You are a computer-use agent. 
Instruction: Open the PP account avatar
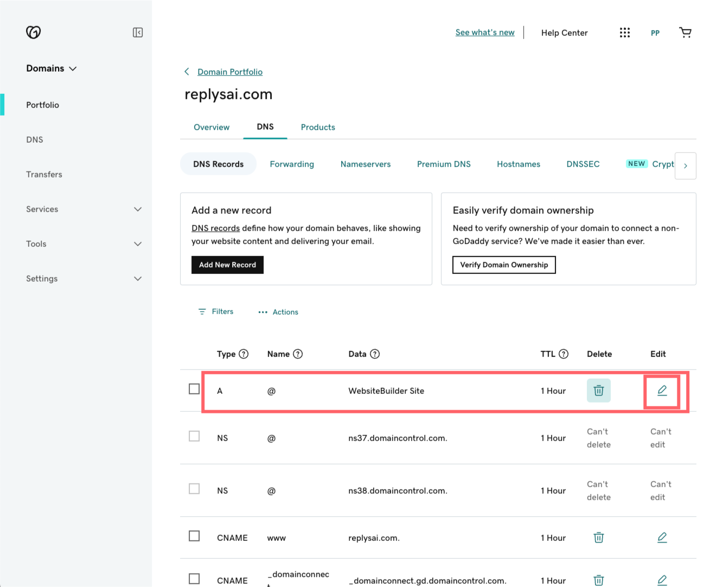click(x=655, y=33)
